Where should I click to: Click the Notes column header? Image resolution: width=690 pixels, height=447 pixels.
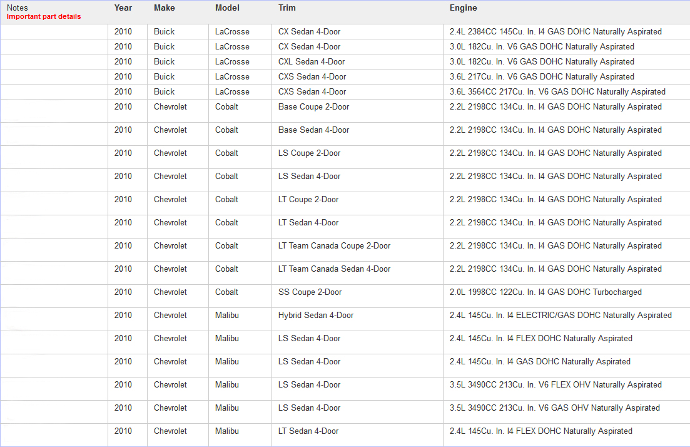(x=17, y=8)
